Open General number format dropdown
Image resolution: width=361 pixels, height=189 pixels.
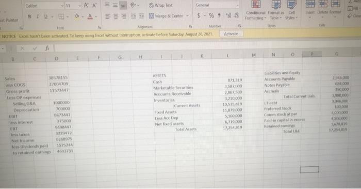237,5
